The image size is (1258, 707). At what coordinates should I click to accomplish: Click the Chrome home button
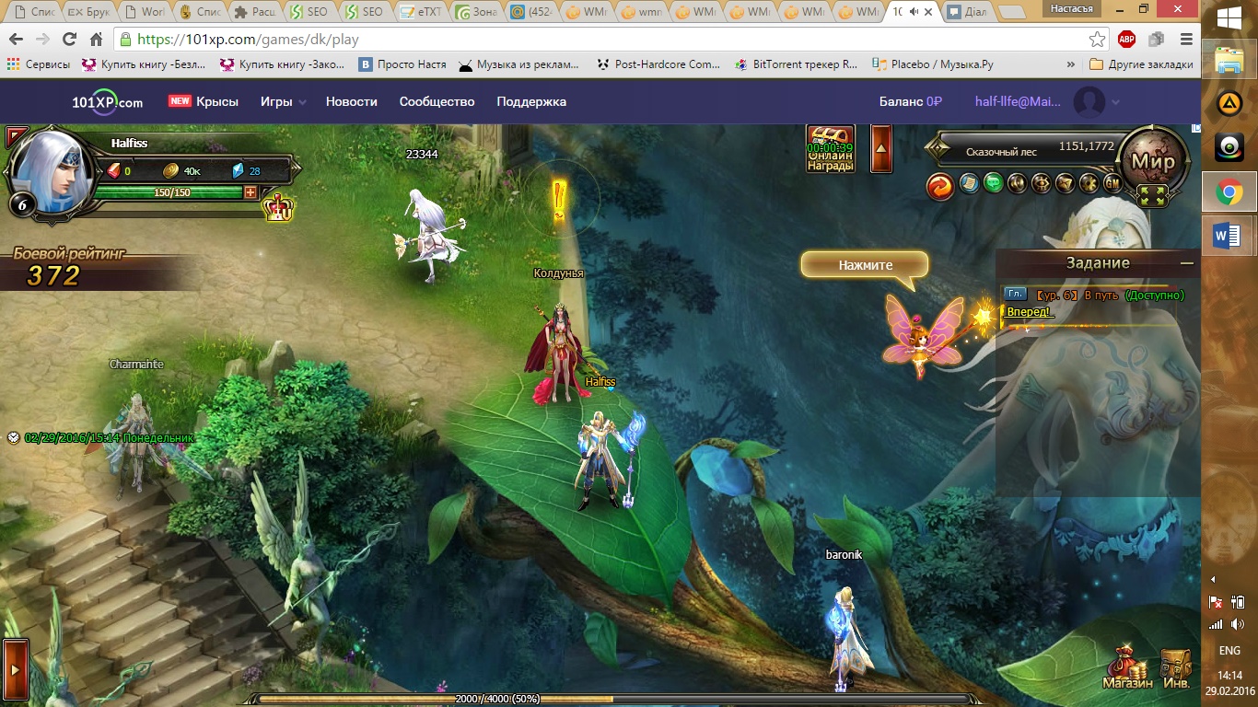point(96,40)
